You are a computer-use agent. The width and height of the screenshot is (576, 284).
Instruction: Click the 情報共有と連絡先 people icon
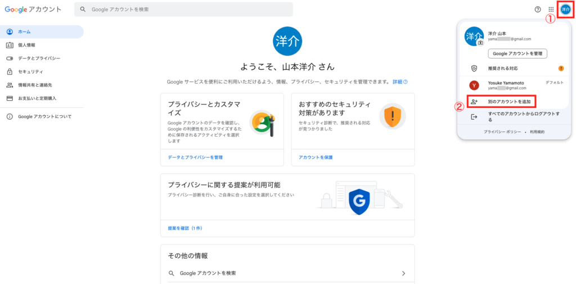click(10, 85)
